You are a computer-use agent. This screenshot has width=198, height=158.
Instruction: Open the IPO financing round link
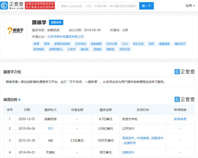(50, 128)
